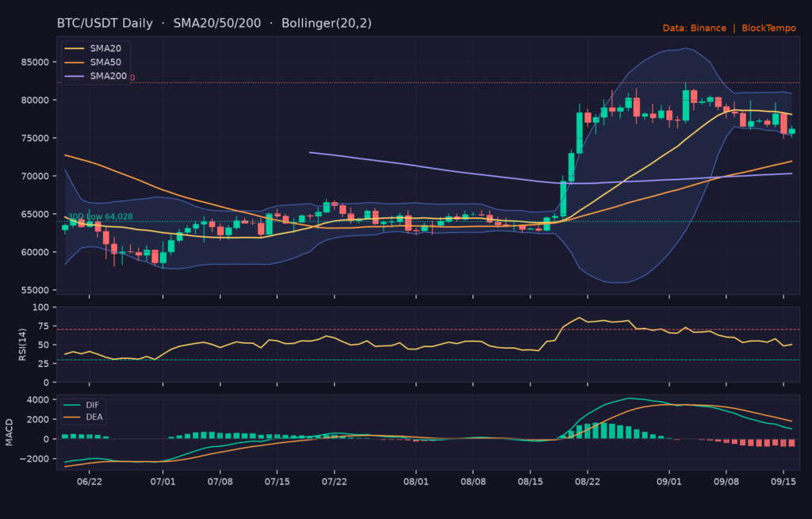
Task: Click the 75000 price axis label
Action: [35, 138]
